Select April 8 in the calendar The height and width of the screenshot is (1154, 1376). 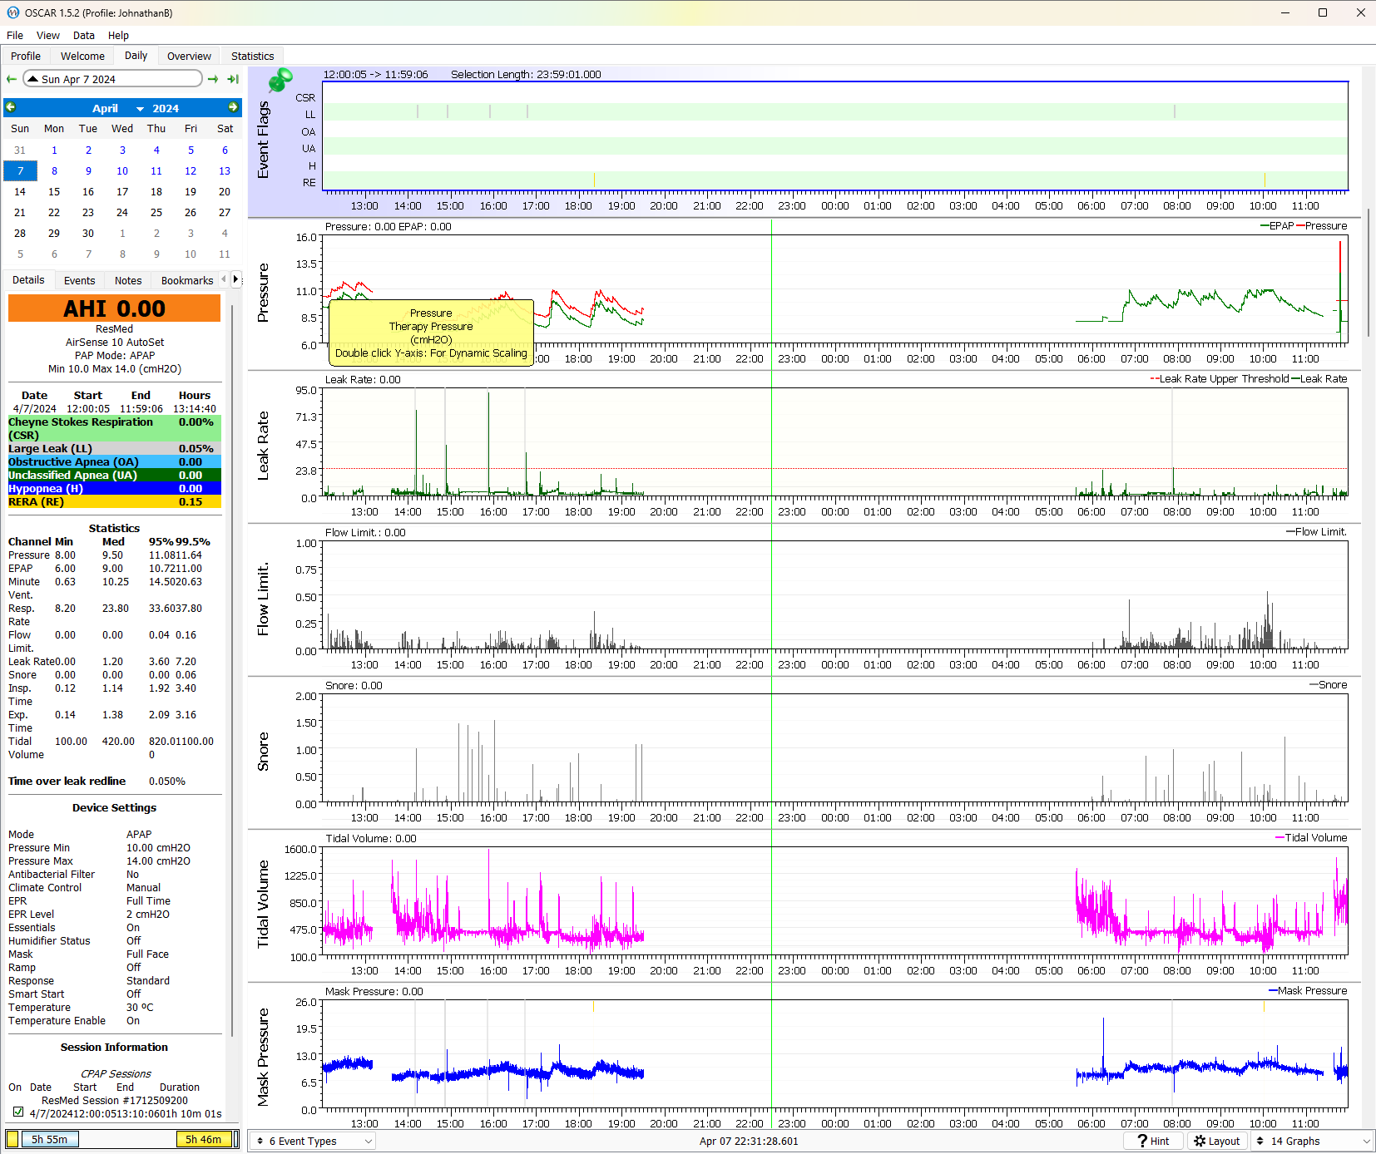tap(54, 170)
